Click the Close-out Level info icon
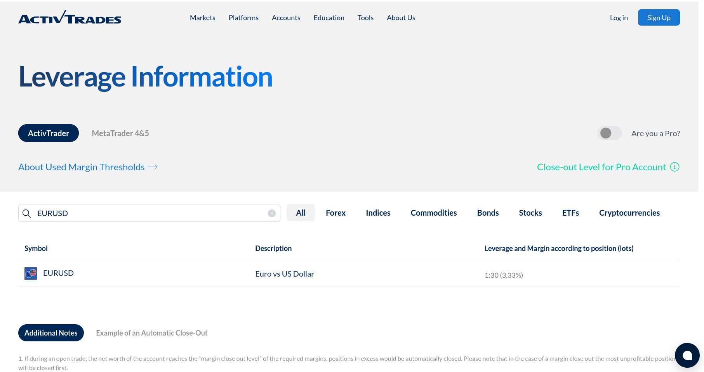 coord(675,167)
